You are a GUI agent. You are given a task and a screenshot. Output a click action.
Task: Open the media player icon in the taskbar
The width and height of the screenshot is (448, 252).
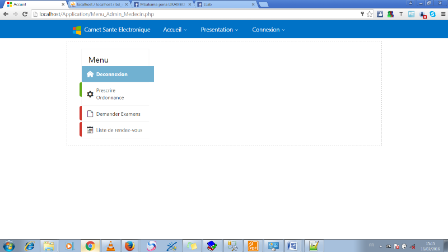[69, 246]
